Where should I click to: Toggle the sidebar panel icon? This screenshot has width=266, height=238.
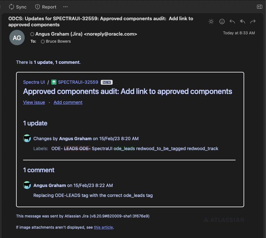point(259,7)
